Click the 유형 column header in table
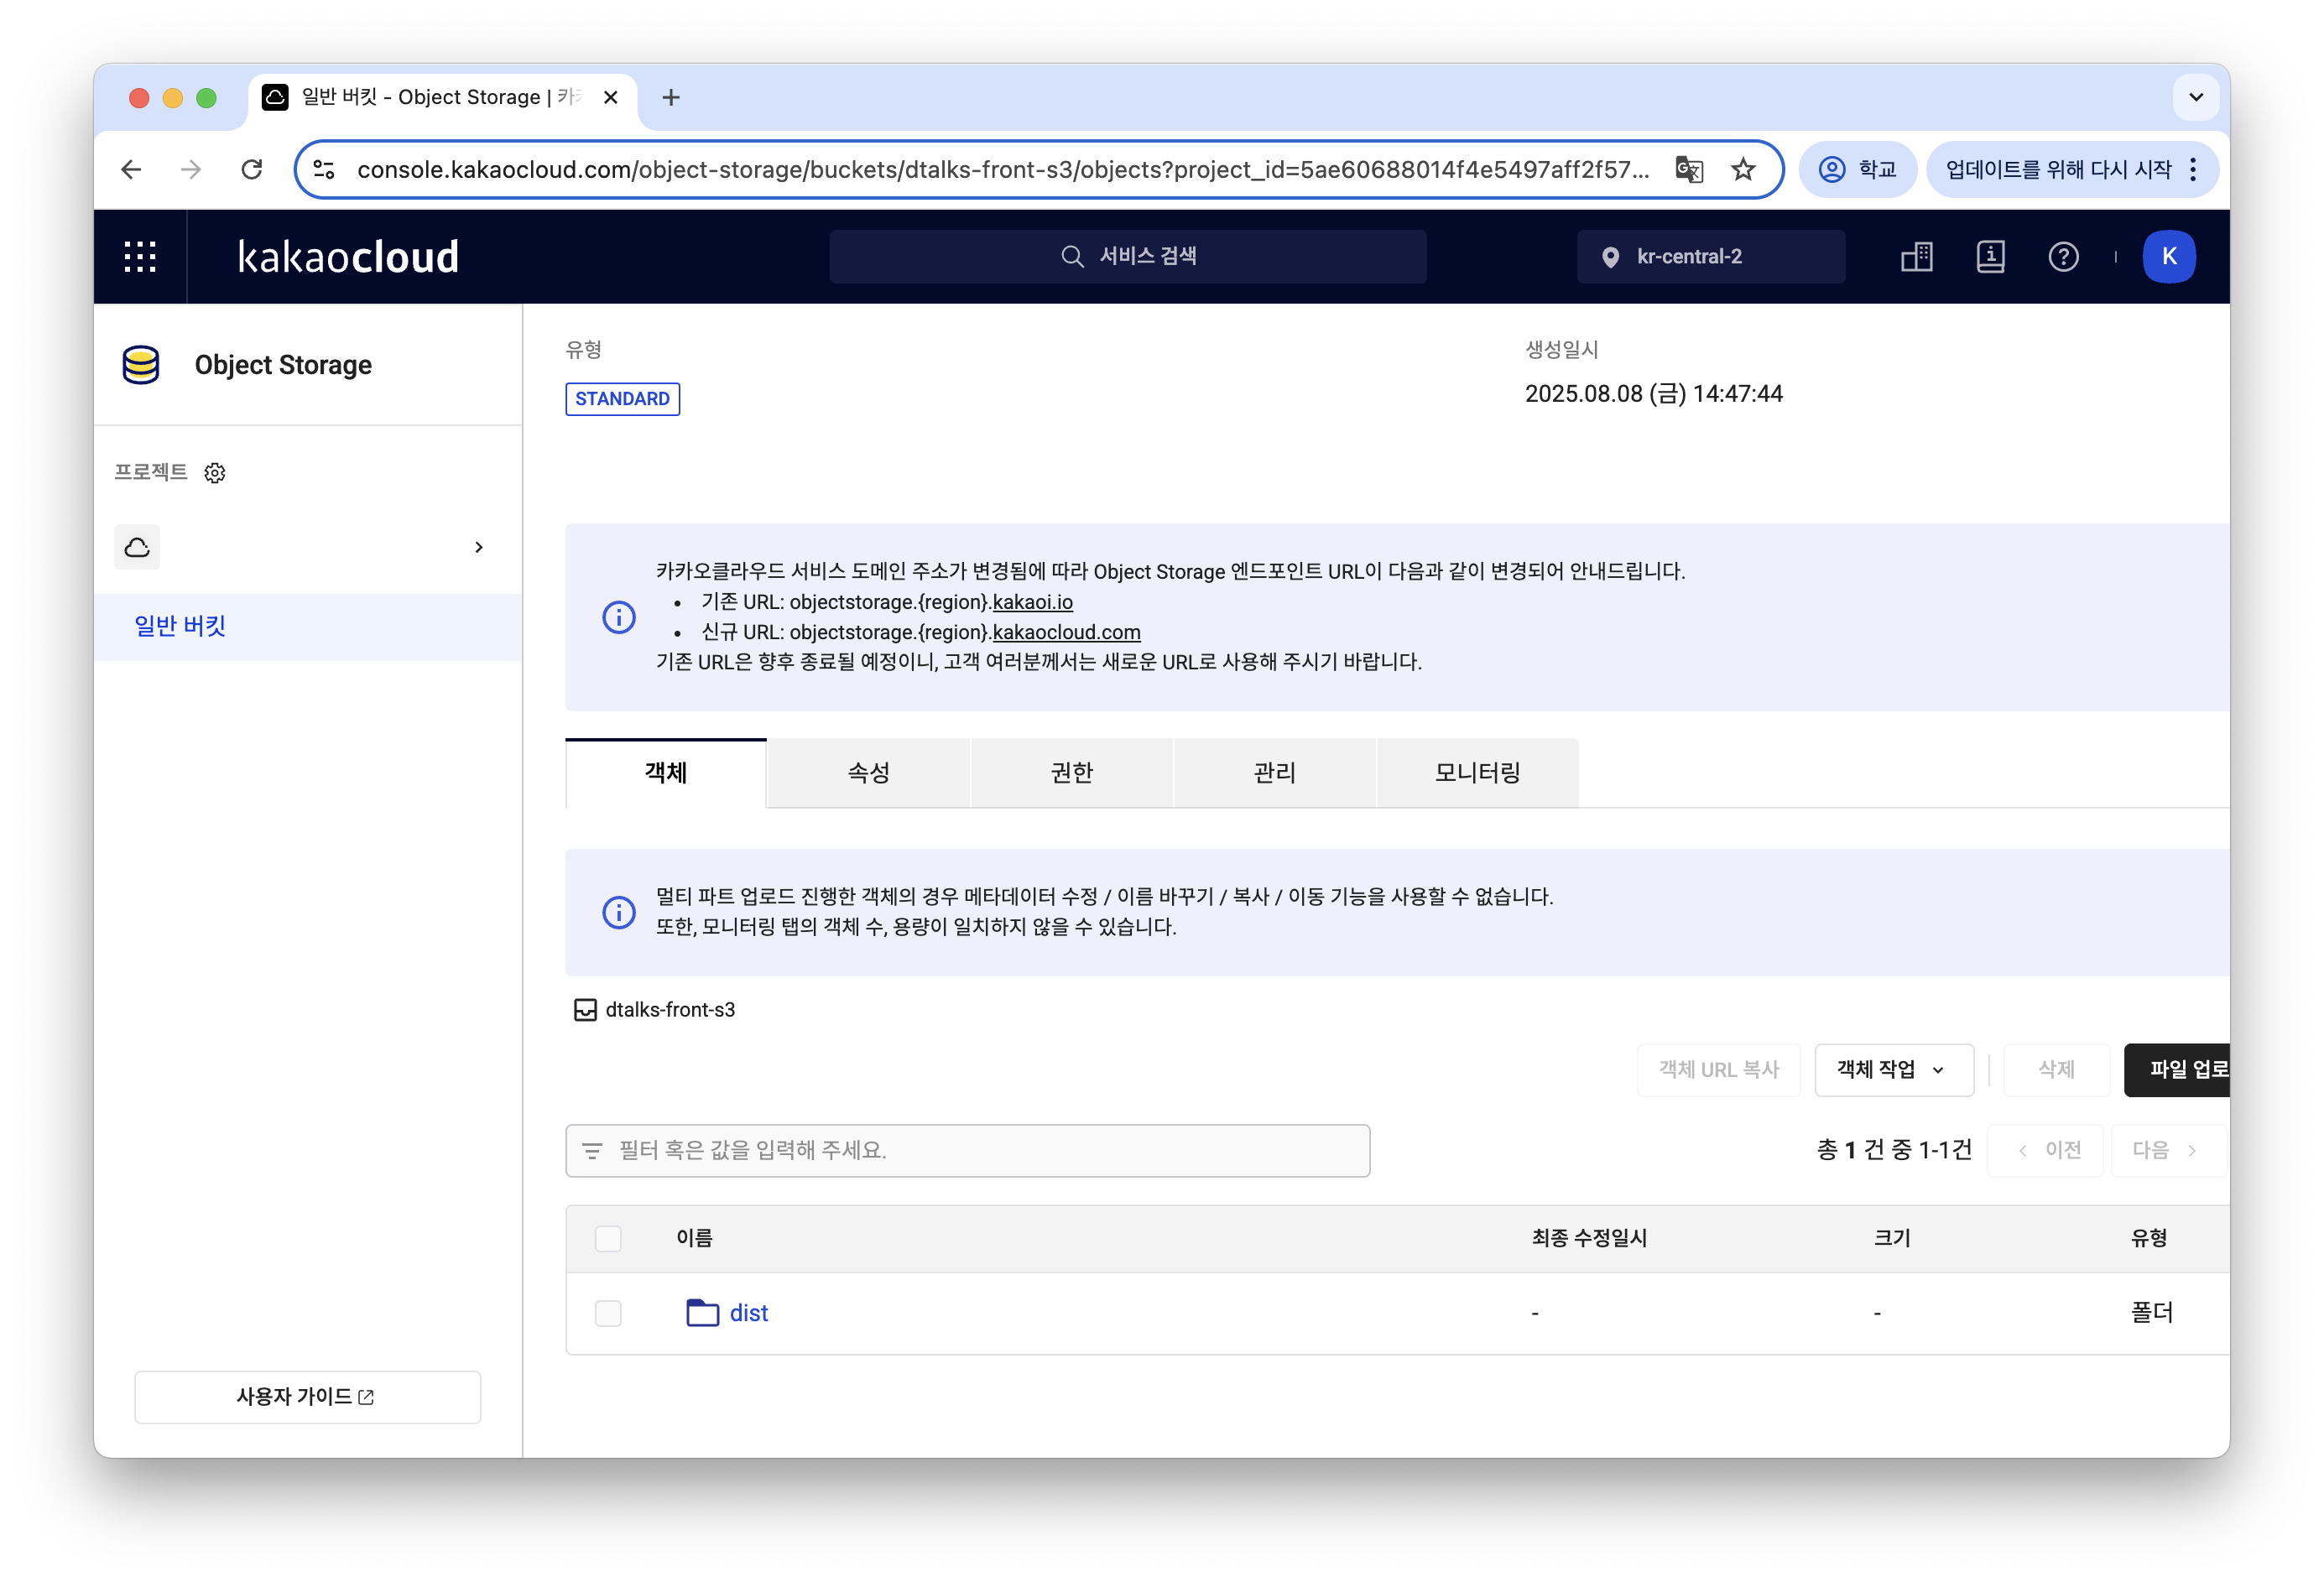 (x=2149, y=1239)
